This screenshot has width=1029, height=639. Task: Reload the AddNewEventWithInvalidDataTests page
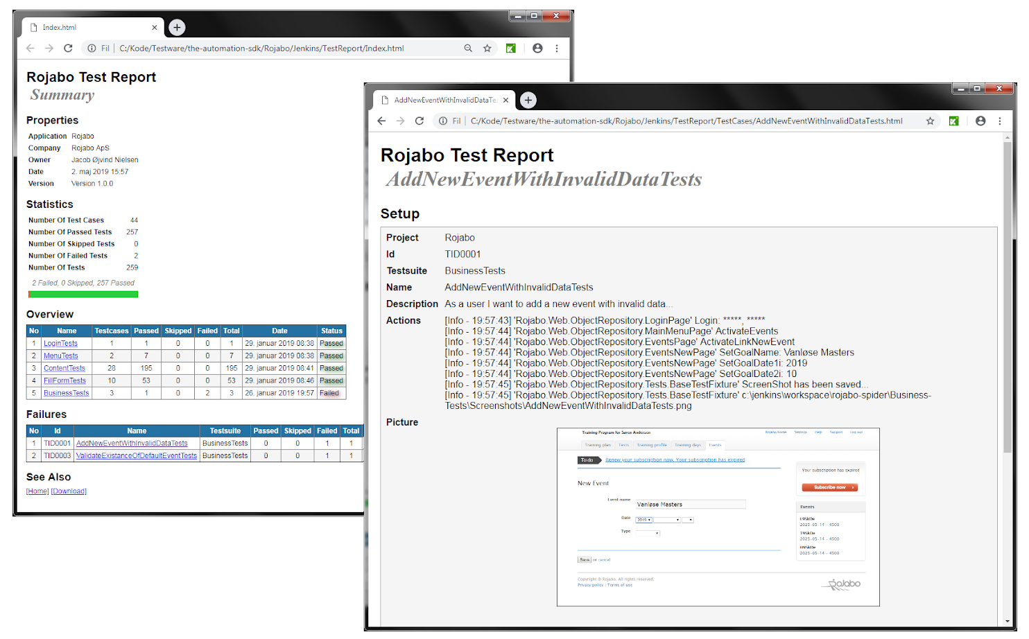point(420,121)
